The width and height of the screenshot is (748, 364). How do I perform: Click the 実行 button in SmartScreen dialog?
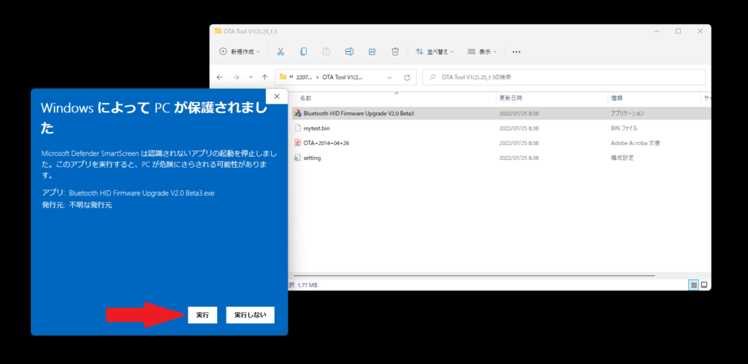pyautogui.click(x=202, y=315)
